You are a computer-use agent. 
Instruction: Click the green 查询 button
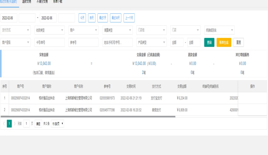(x=209, y=43)
